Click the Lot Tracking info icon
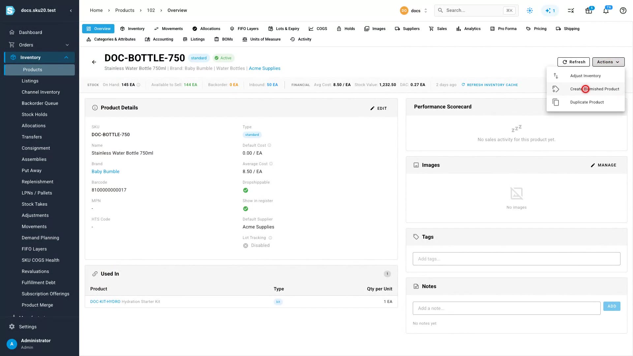The image size is (633, 356). point(270,238)
